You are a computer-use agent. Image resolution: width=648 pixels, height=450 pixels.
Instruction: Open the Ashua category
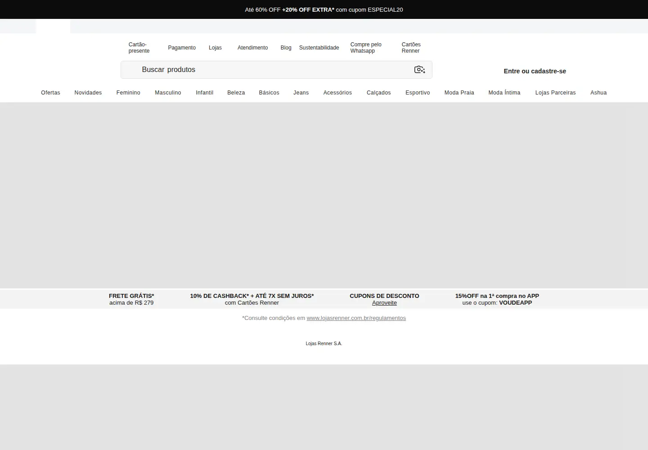tap(598, 93)
